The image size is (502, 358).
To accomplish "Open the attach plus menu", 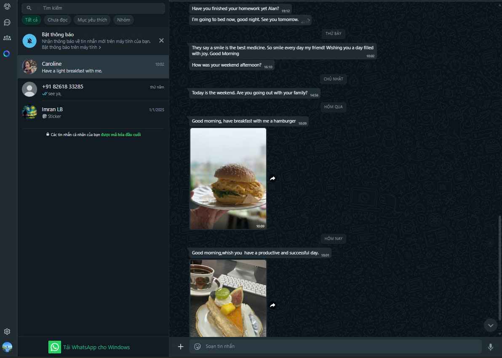I will coord(181,347).
